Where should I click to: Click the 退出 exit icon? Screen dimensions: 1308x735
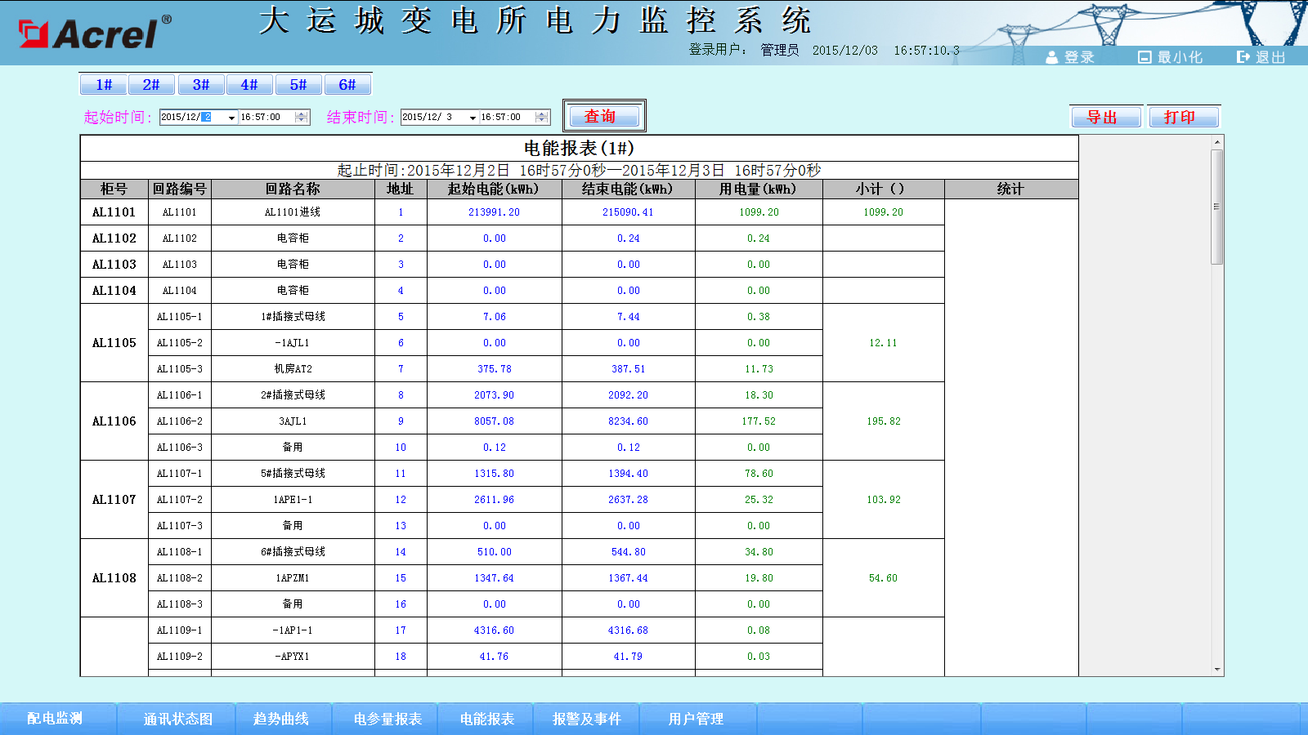coord(1243,57)
